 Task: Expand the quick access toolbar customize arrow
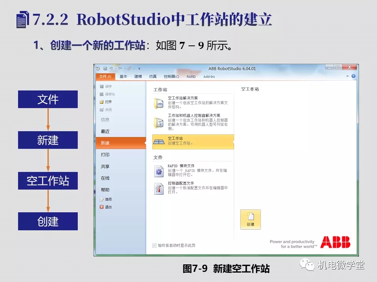[139, 69]
